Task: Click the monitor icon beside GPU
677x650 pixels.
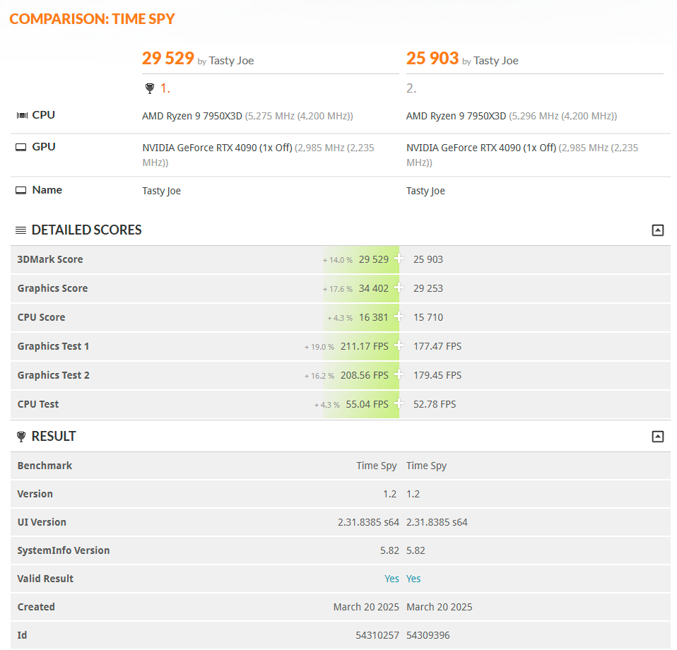Action: [20, 147]
